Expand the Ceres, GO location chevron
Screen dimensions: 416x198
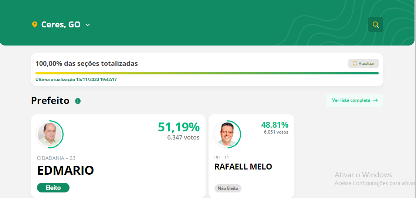(88, 25)
